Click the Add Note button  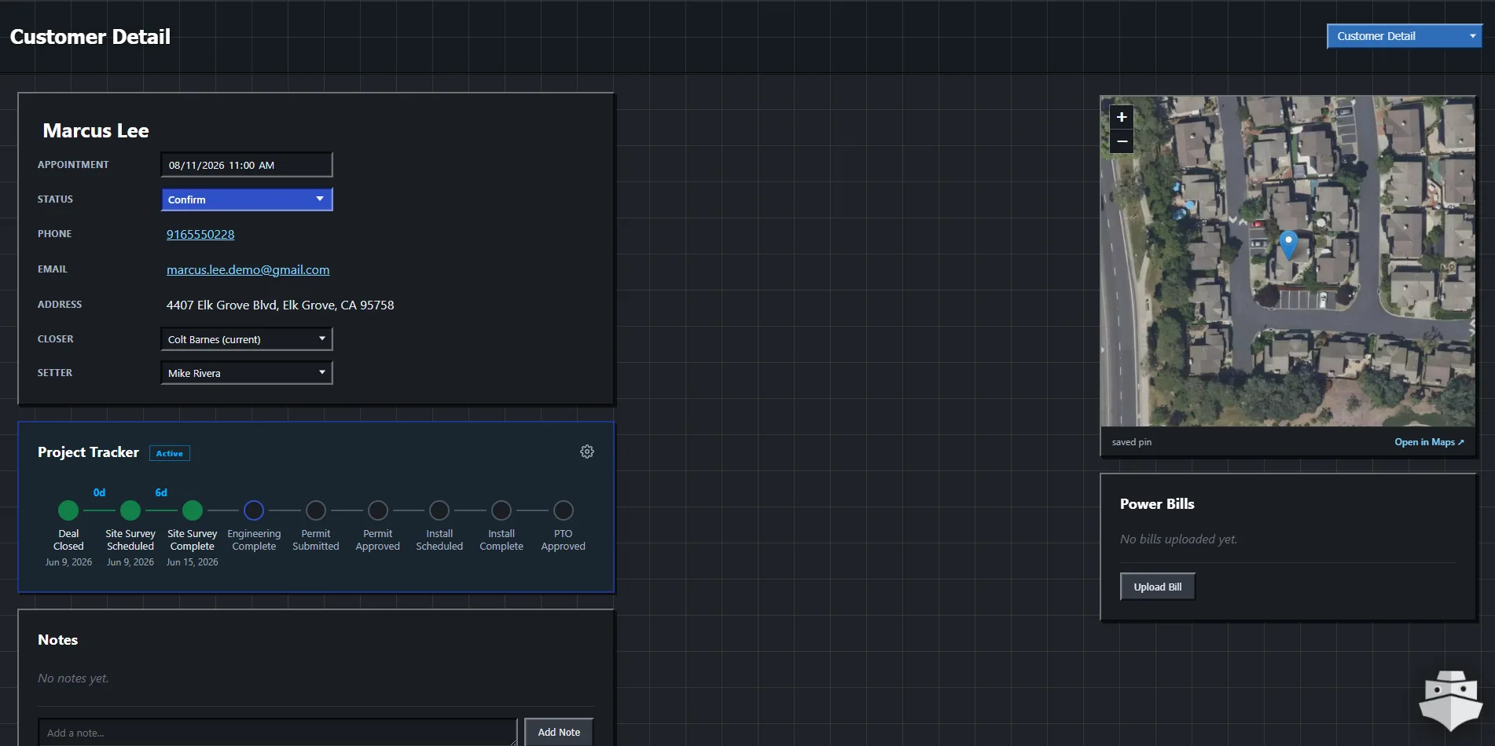pyautogui.click(x=559, y=732)
